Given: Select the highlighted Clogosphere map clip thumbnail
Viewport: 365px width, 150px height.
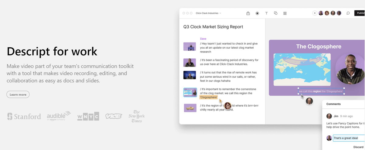Looking at the screenshot, I should 190,92.
